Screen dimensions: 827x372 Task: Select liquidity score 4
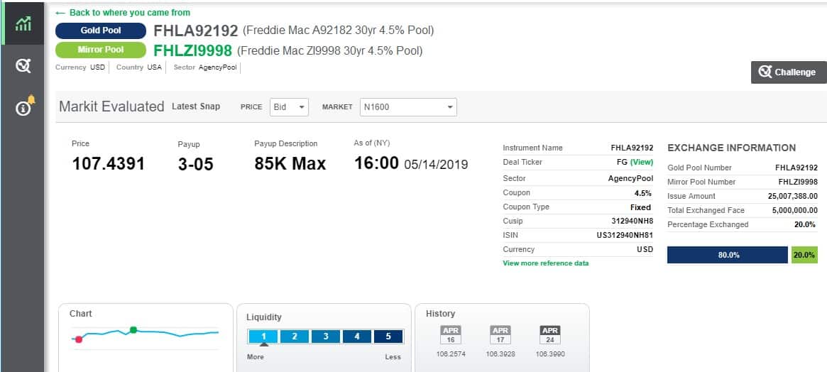356,336
